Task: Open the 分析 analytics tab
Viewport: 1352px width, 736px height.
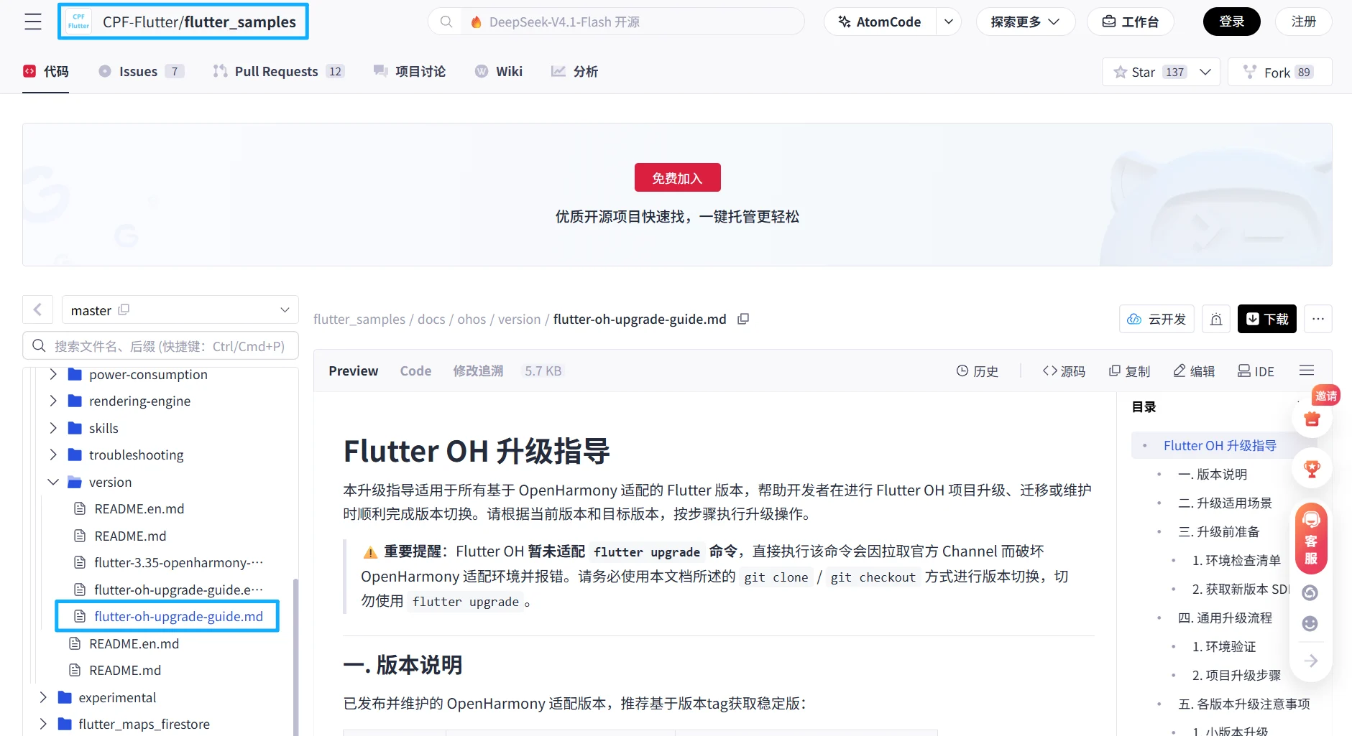Action: 575,71
